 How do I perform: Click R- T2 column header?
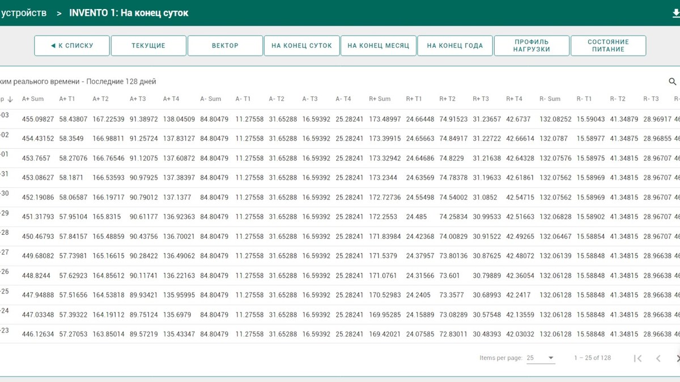618,99
